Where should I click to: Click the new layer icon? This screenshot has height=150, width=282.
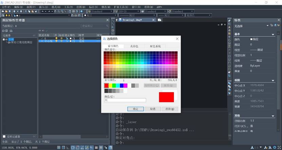(x=39, y=31)
